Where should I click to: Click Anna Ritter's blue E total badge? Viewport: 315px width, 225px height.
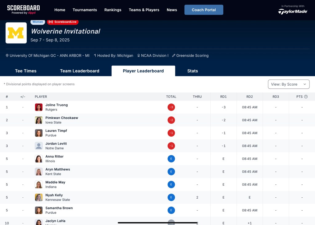click(x=171, y=159)
